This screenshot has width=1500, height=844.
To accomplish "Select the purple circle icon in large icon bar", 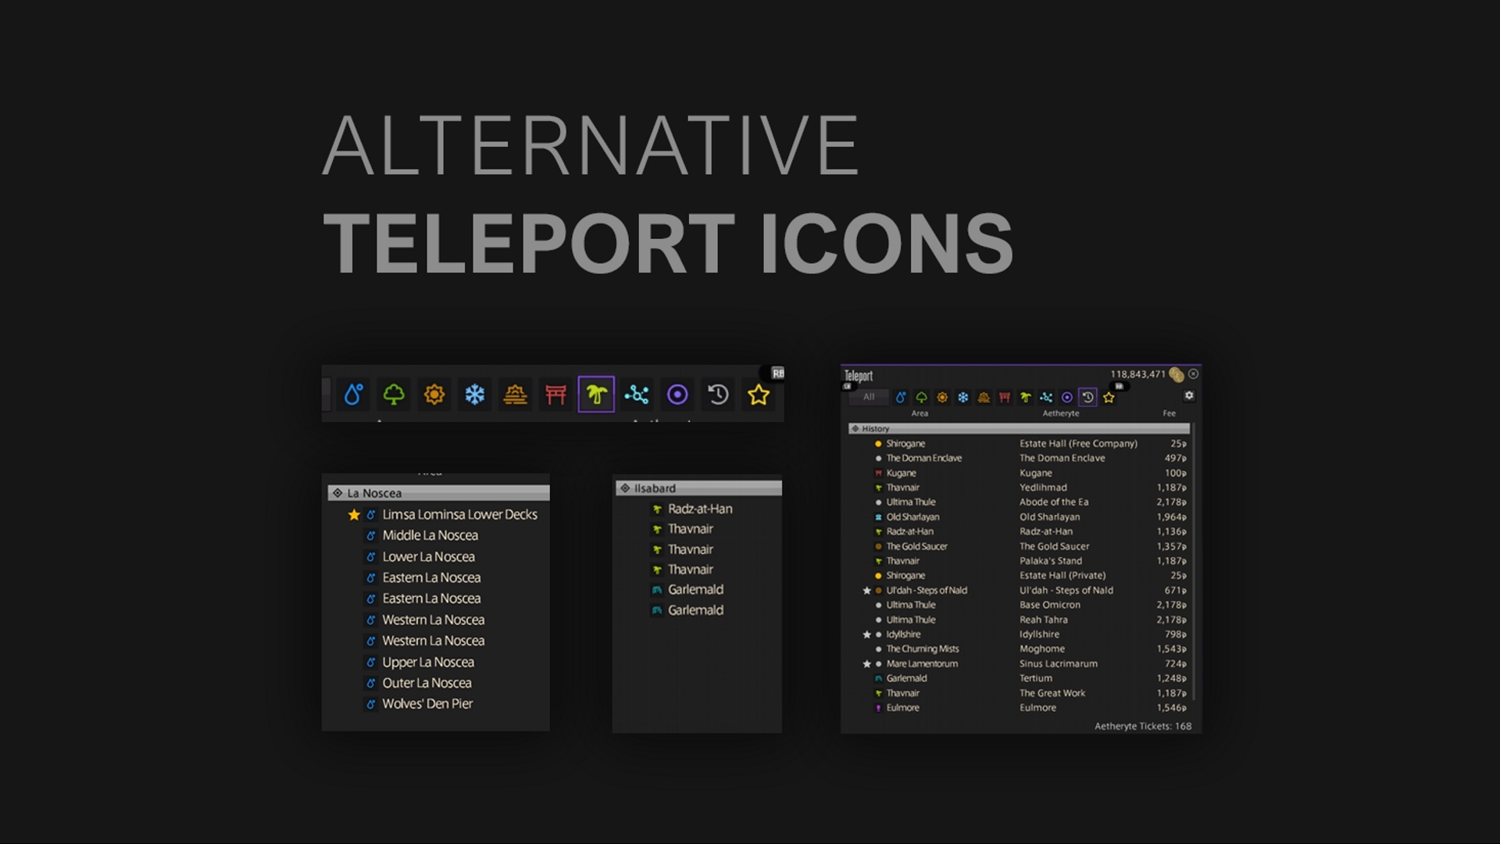I will [677, 395].
